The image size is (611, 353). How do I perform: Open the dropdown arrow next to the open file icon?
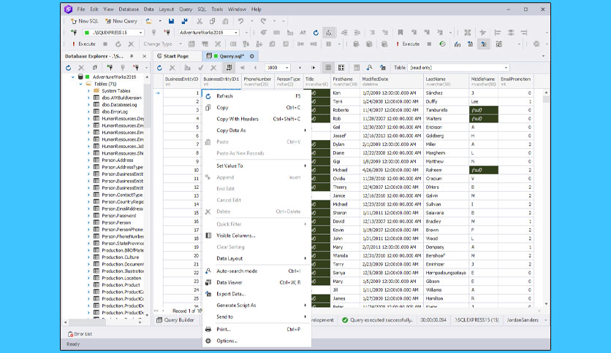[160, 21]
